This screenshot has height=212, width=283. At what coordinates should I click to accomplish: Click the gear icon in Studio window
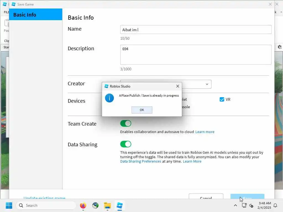pyautogui.click(x=280, y=47)
